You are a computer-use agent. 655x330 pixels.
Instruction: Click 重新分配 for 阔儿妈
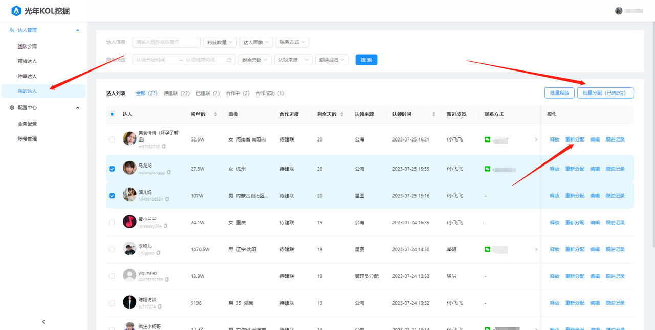coord(574,196)
